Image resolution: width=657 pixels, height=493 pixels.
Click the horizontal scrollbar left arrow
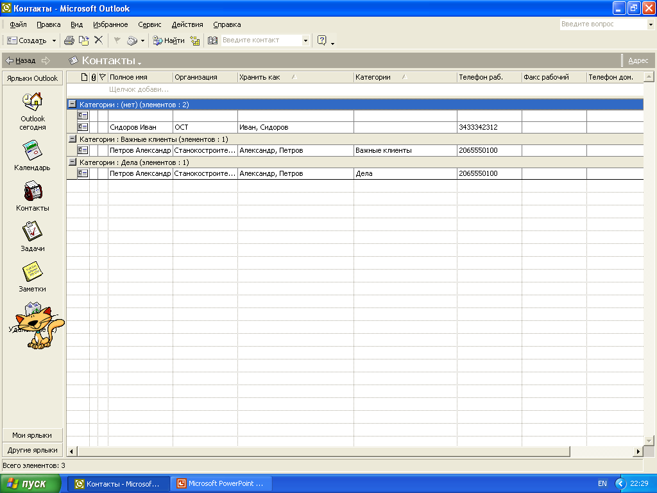(x=72, y=451)
